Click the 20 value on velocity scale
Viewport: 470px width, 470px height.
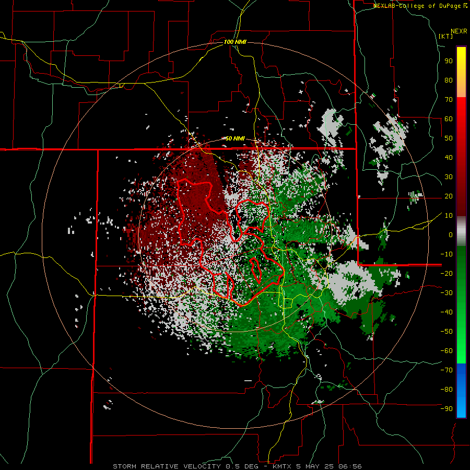[449, 196]
